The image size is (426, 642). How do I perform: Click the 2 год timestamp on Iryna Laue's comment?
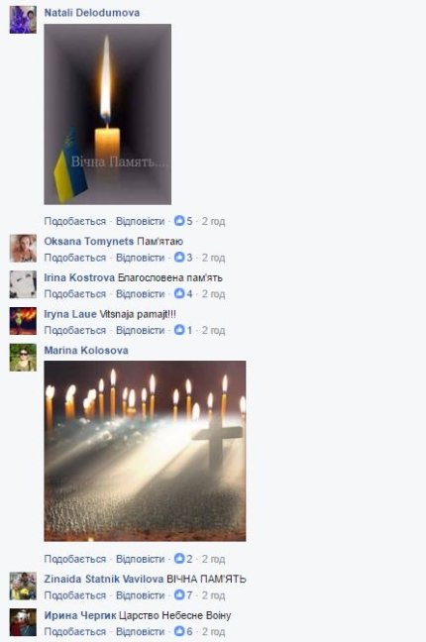tap(213, 330)
